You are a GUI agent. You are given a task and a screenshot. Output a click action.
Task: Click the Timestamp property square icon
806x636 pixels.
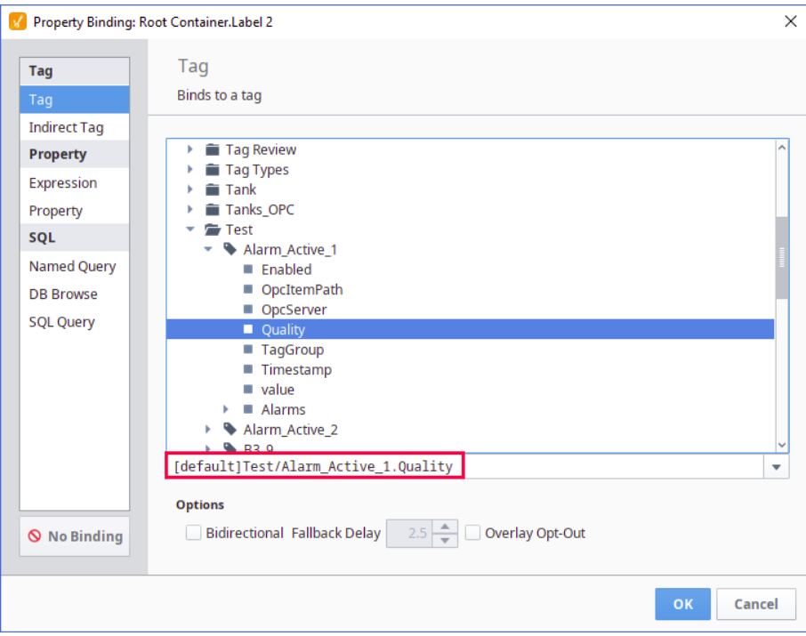pos(248,370)
